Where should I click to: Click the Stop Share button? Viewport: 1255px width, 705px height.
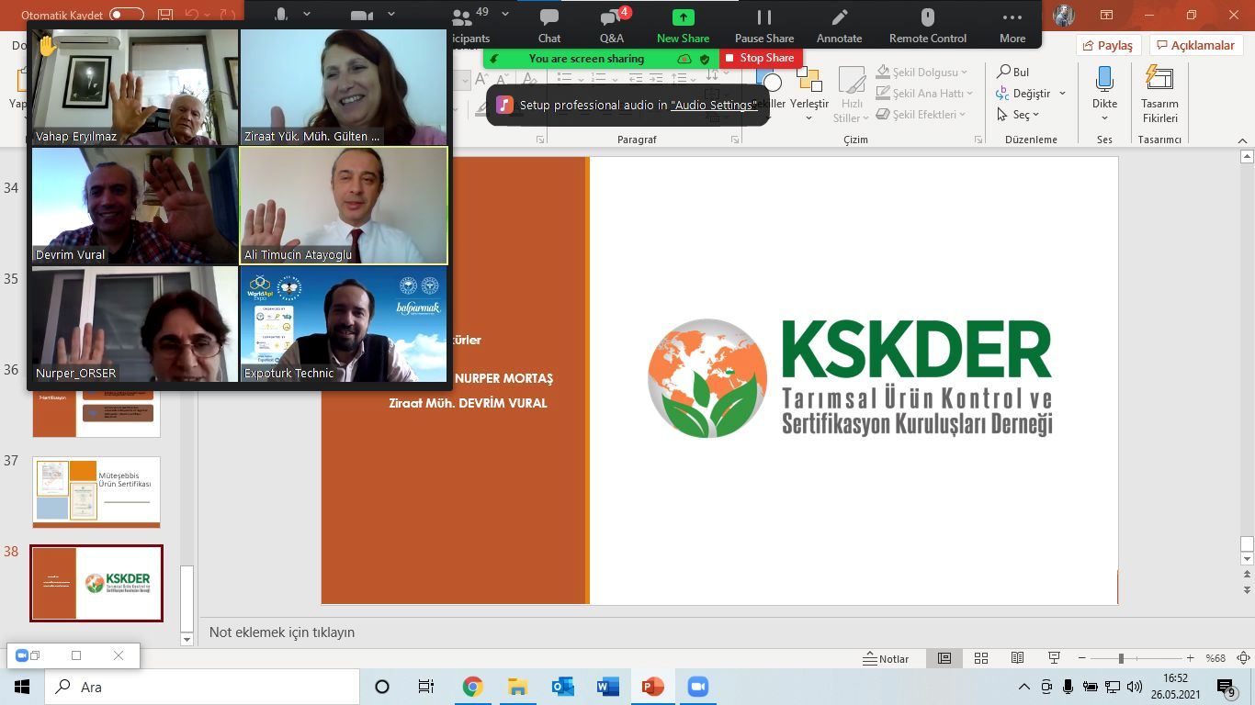click(760, 58)
